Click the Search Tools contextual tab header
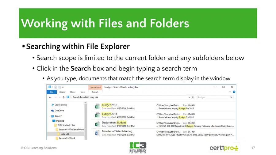Image resolution: width=276 pixels, height=155 pixels. 95,87
